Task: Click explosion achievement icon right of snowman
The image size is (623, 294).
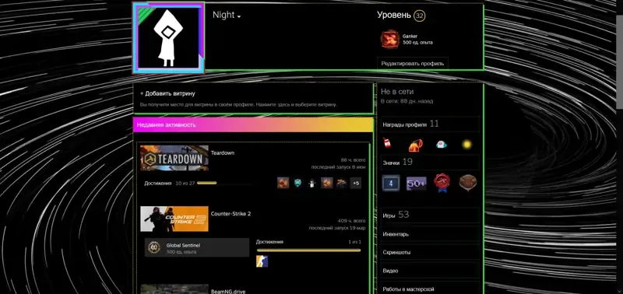Action: point(326,183)
